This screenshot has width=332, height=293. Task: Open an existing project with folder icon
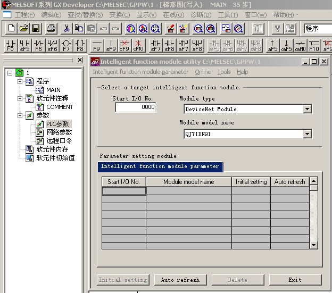23,28
